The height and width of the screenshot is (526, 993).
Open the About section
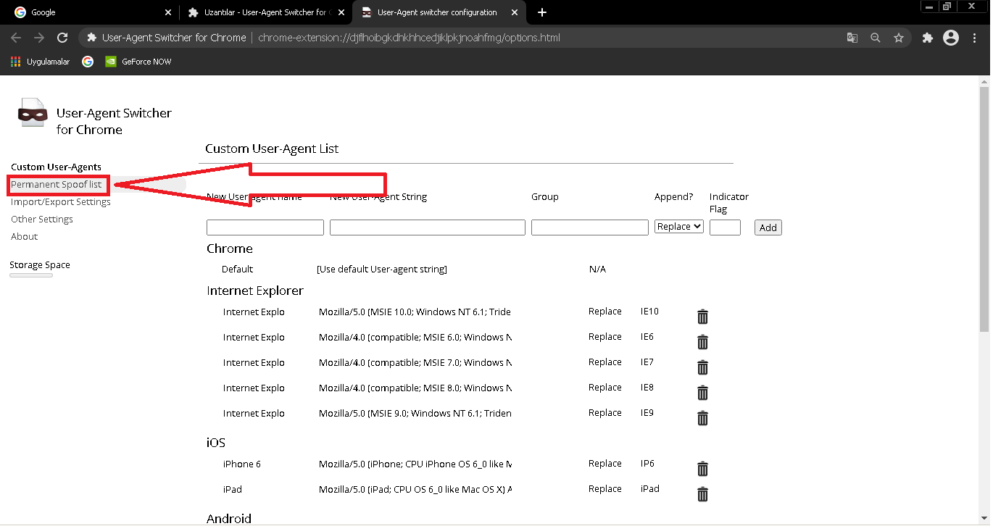tap(24, 237)
